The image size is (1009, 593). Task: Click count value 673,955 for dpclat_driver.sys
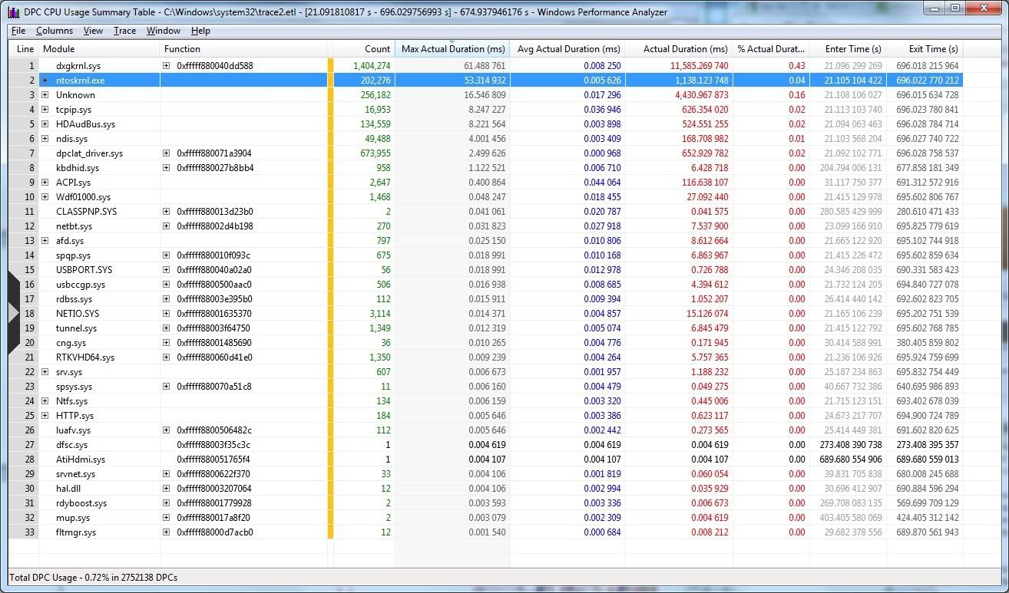[x=375, y=153]
